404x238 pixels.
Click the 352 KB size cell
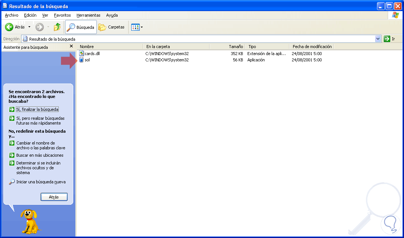pos(237,54)
